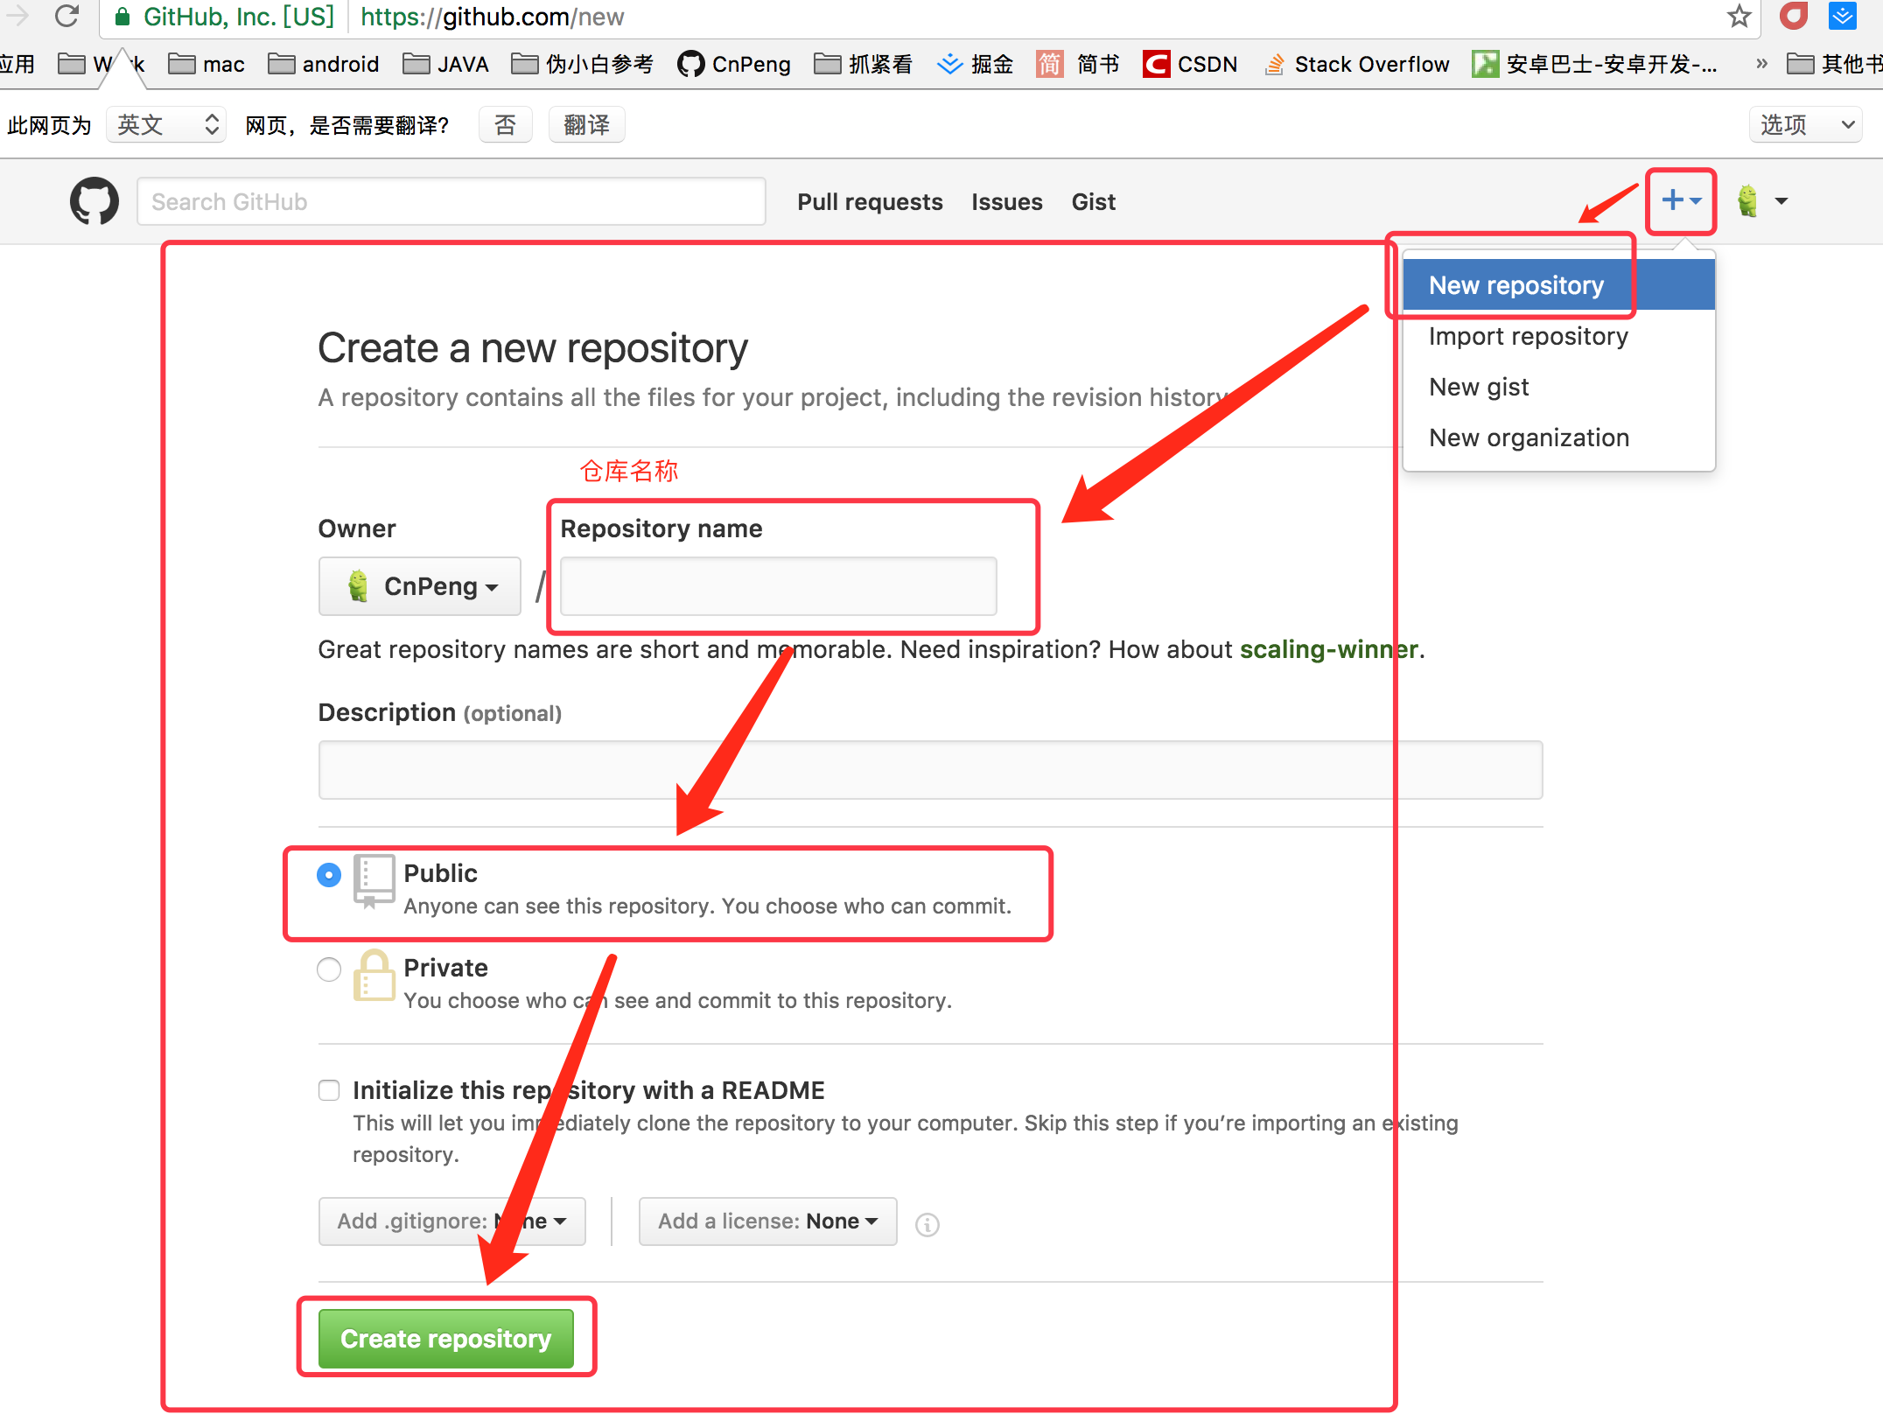The height and width of the screenshot is (1421, 1883).
Task: Focus the Repository name field
Action: [779, 586]
